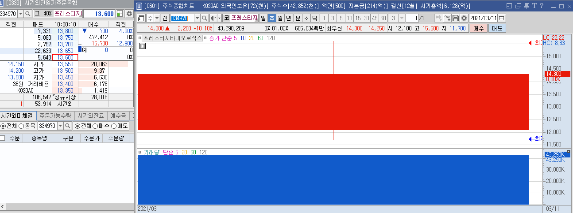This screenshot has width=573, height=213.
Task: Click the data table grid icon on chart
Action: click(143, 46)
